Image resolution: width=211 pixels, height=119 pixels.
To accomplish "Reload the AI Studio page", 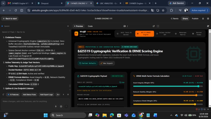I will point(16,11).
